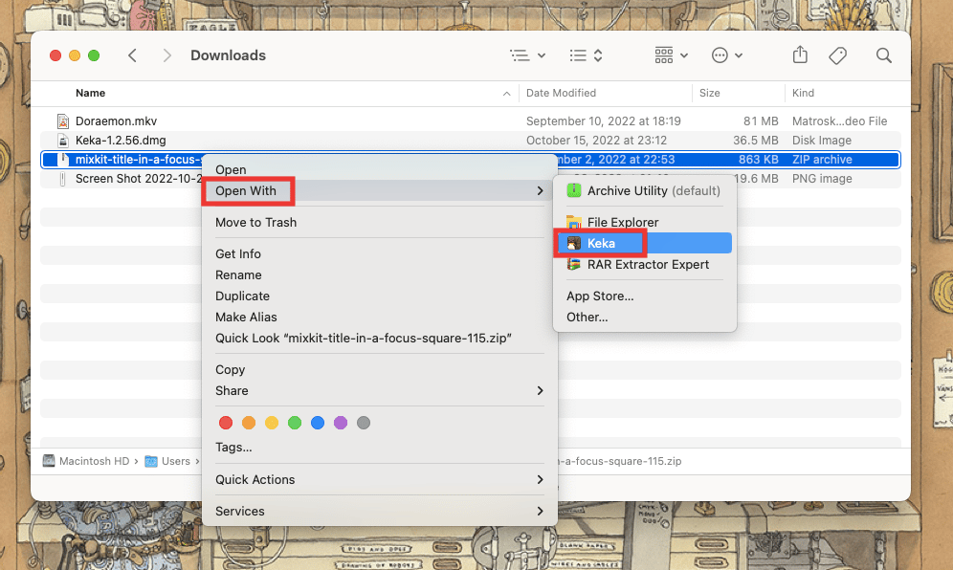
Task: Select Get Info in the context menu
Action: tap(237, 253)
